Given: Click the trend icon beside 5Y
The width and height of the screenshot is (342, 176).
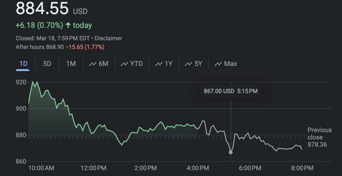Looking at the screenshot, I should point(189,64).
